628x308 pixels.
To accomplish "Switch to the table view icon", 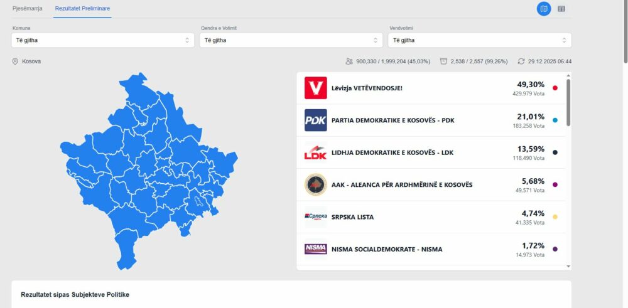I will 561,9.
